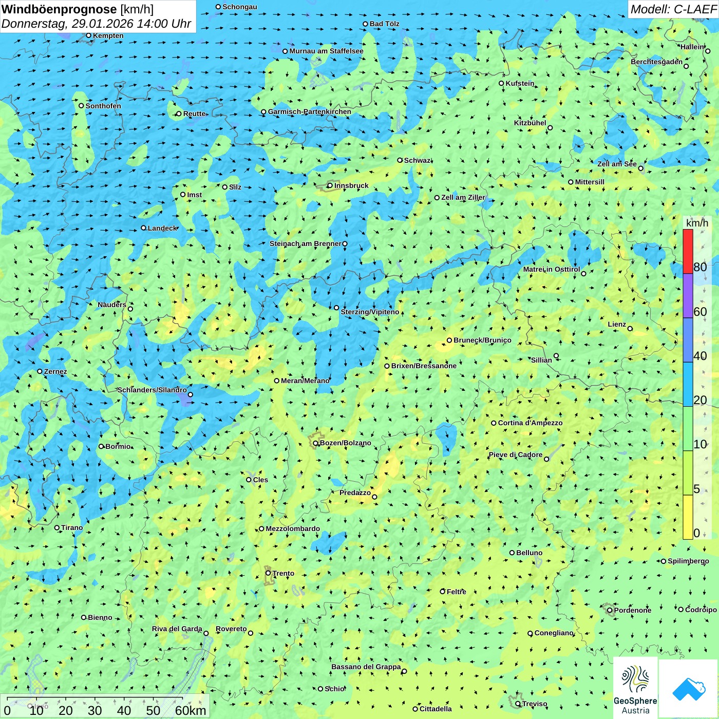Click the km/h legend heading

pos(697,223)
